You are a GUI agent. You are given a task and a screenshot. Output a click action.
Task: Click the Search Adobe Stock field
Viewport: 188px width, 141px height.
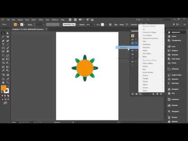(159, 20)
